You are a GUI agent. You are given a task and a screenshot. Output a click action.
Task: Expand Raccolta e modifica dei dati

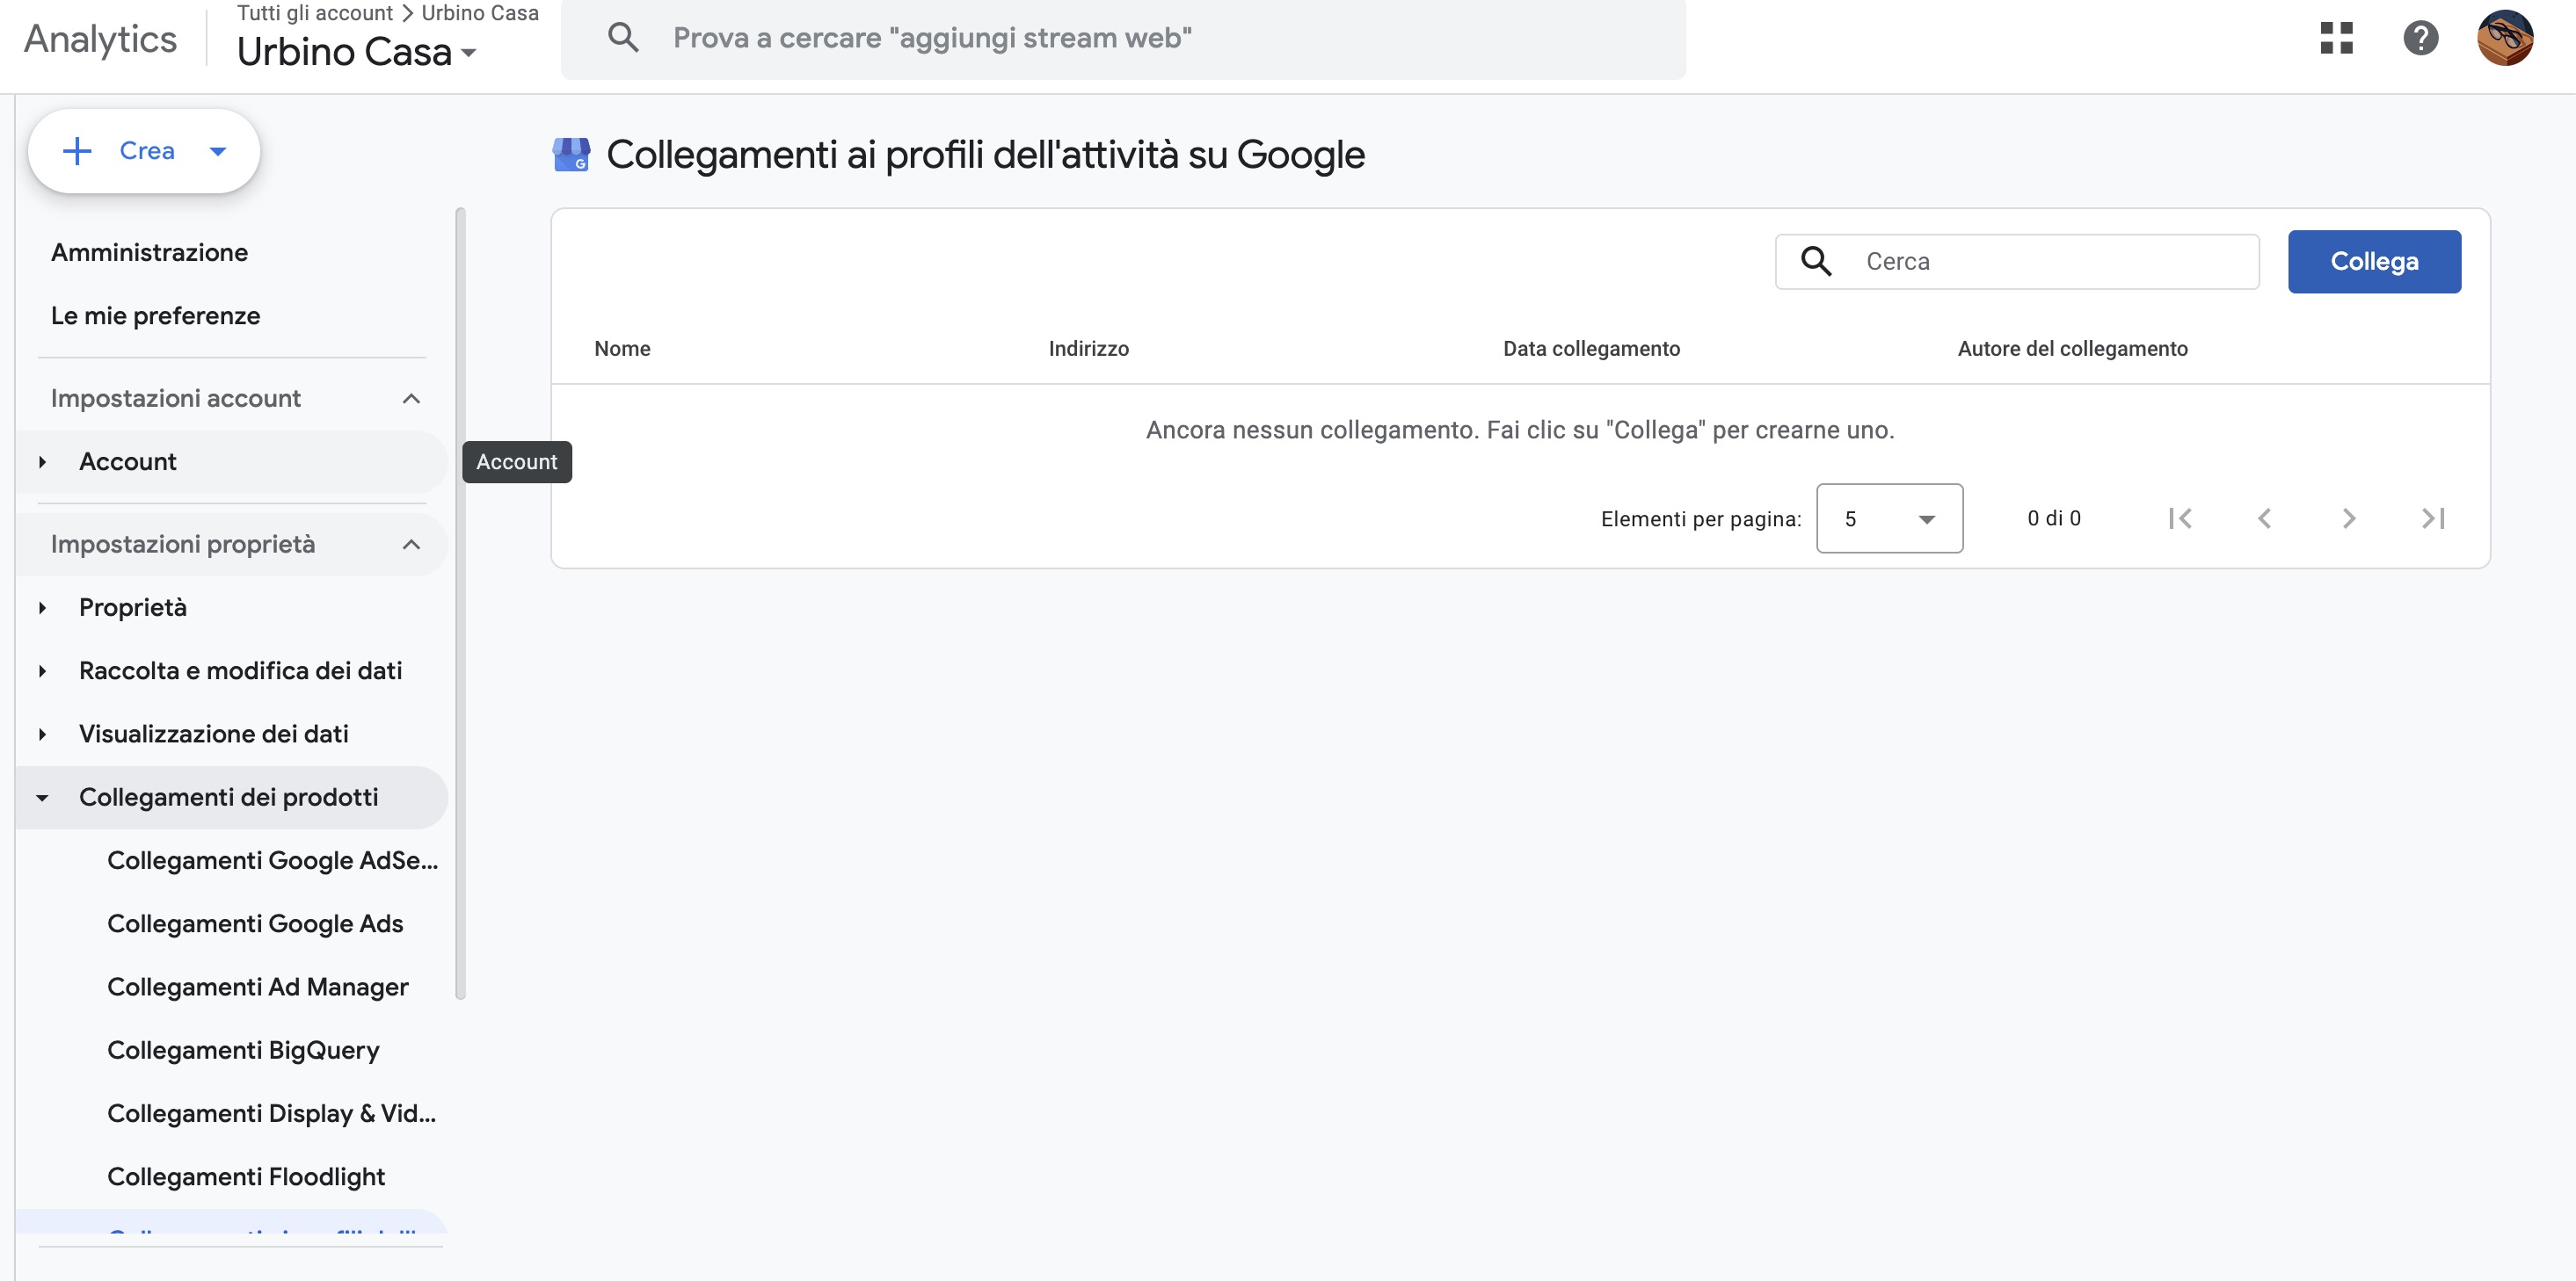(42, 671)
